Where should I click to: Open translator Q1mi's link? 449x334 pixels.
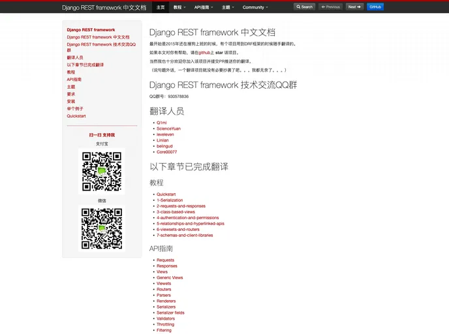pyautogui.click(x=161, y=123)
